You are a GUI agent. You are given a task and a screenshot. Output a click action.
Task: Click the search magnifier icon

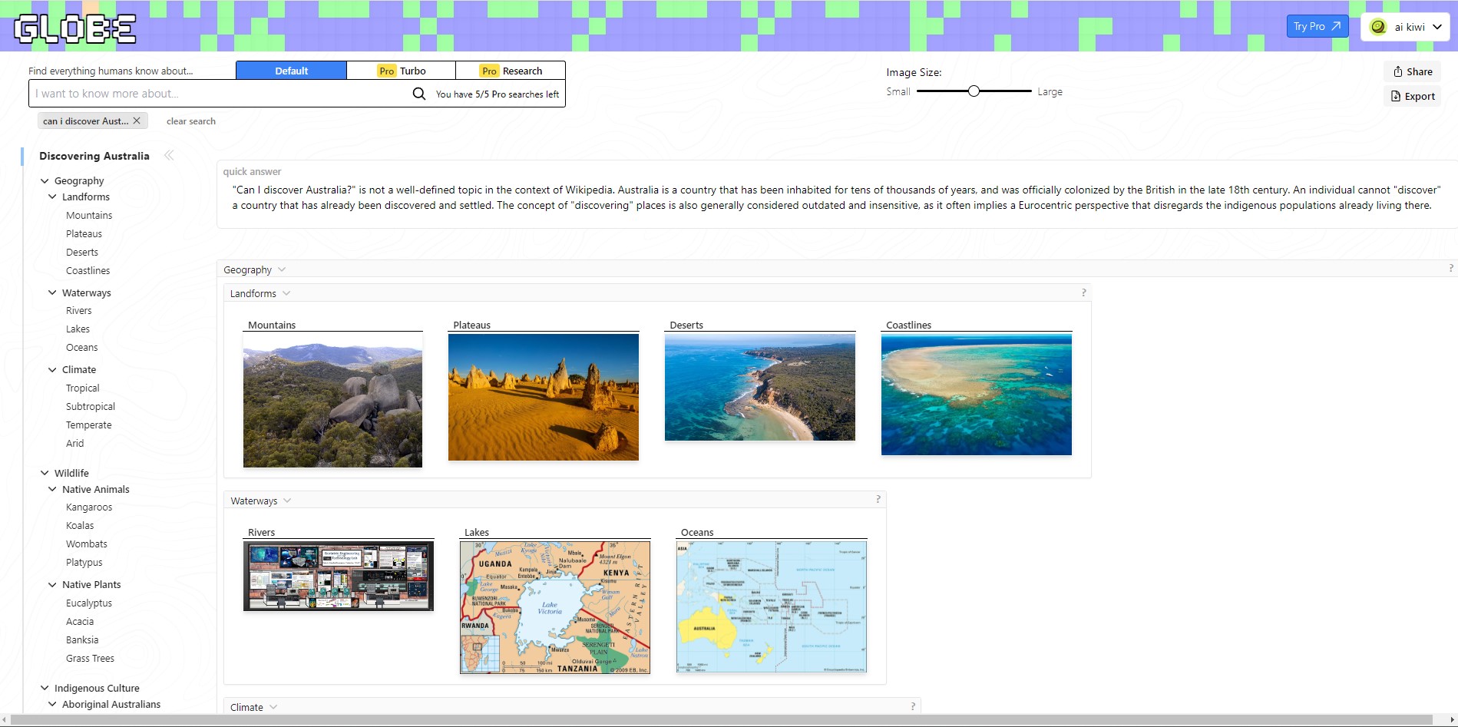point(419,94)
